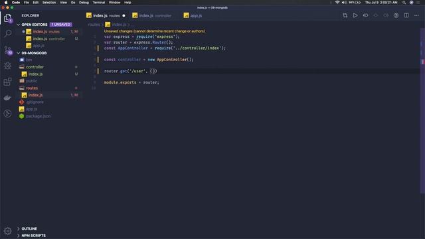Click the Run code play icon
Image resolution: width=425 pixels, height=239 pixels.
click(x=355, y=16)
